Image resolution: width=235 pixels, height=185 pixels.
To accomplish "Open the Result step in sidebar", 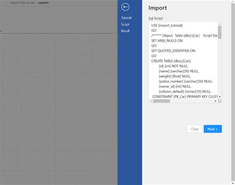I will [125, 31].
